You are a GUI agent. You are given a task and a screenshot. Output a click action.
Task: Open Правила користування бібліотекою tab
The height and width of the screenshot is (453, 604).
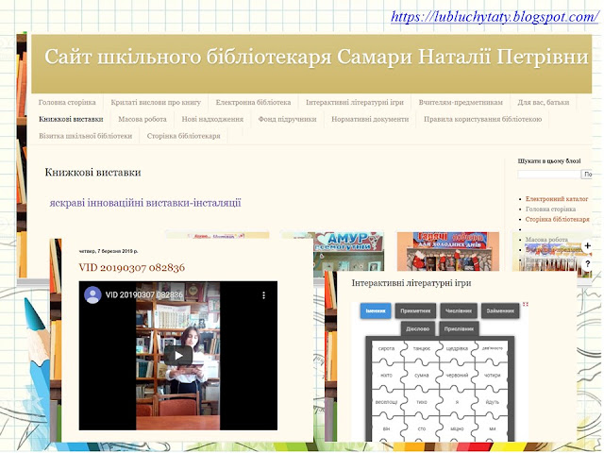coord(482,119)
